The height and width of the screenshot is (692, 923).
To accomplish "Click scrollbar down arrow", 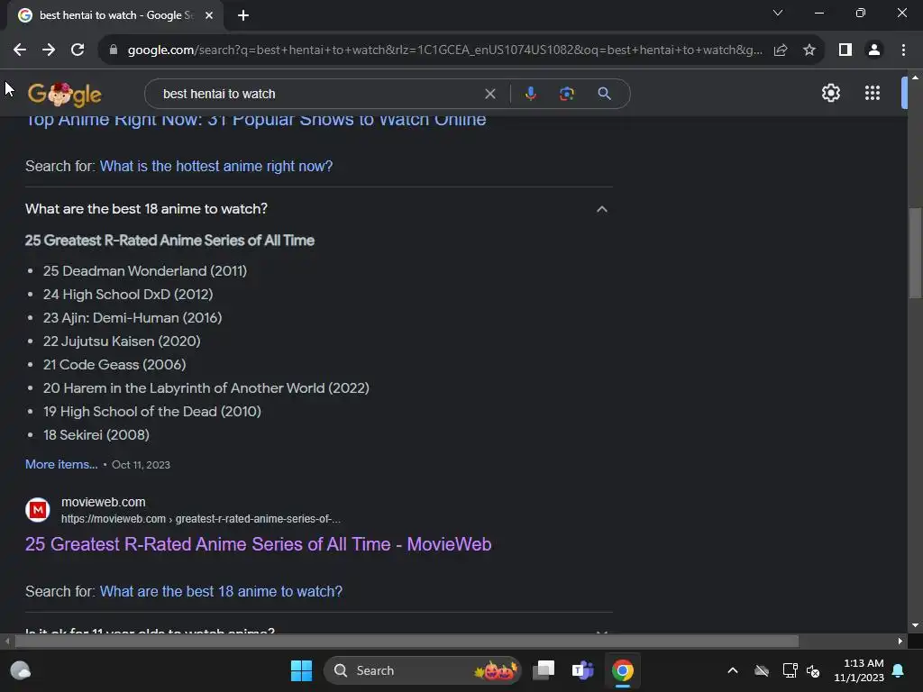I will coord(915,625).
